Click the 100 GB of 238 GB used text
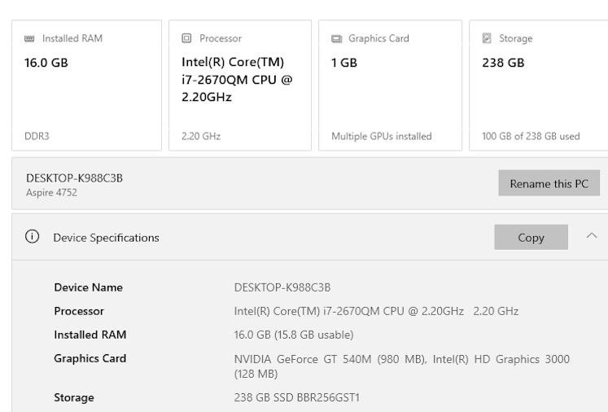Screen dimensions: 608x412 [531, 136]
